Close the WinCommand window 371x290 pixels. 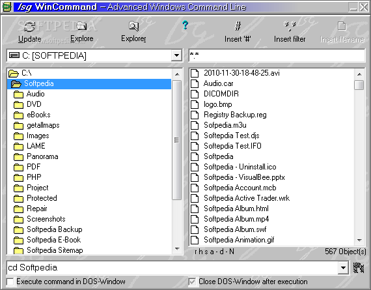point(363,7)
